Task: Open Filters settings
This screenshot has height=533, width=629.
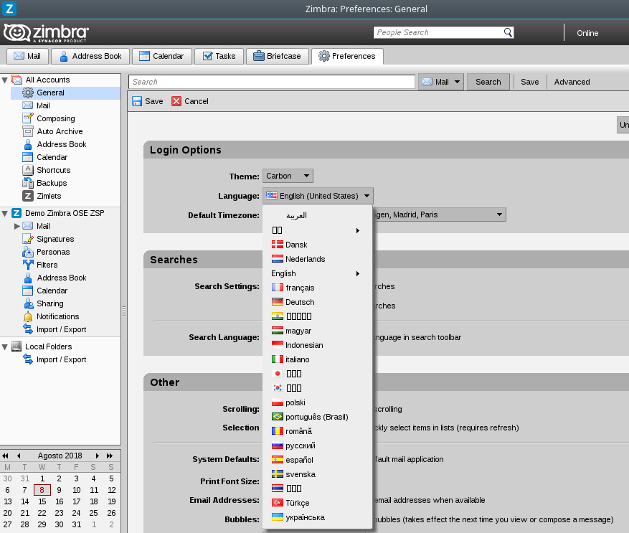Action: coord(47,265)
